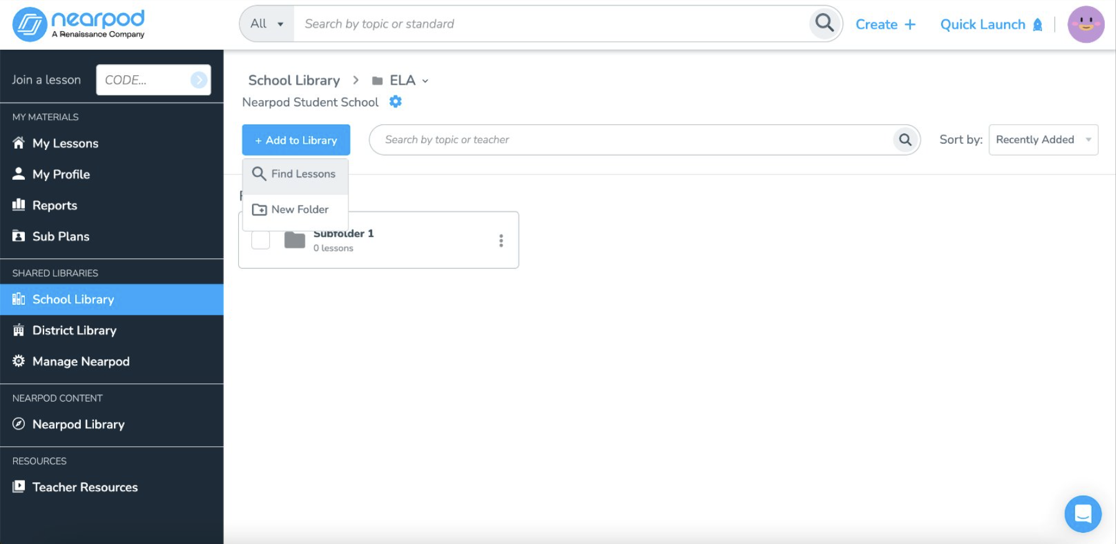Click the library search magnifier button
The image size is (1116, 544).
905,140
